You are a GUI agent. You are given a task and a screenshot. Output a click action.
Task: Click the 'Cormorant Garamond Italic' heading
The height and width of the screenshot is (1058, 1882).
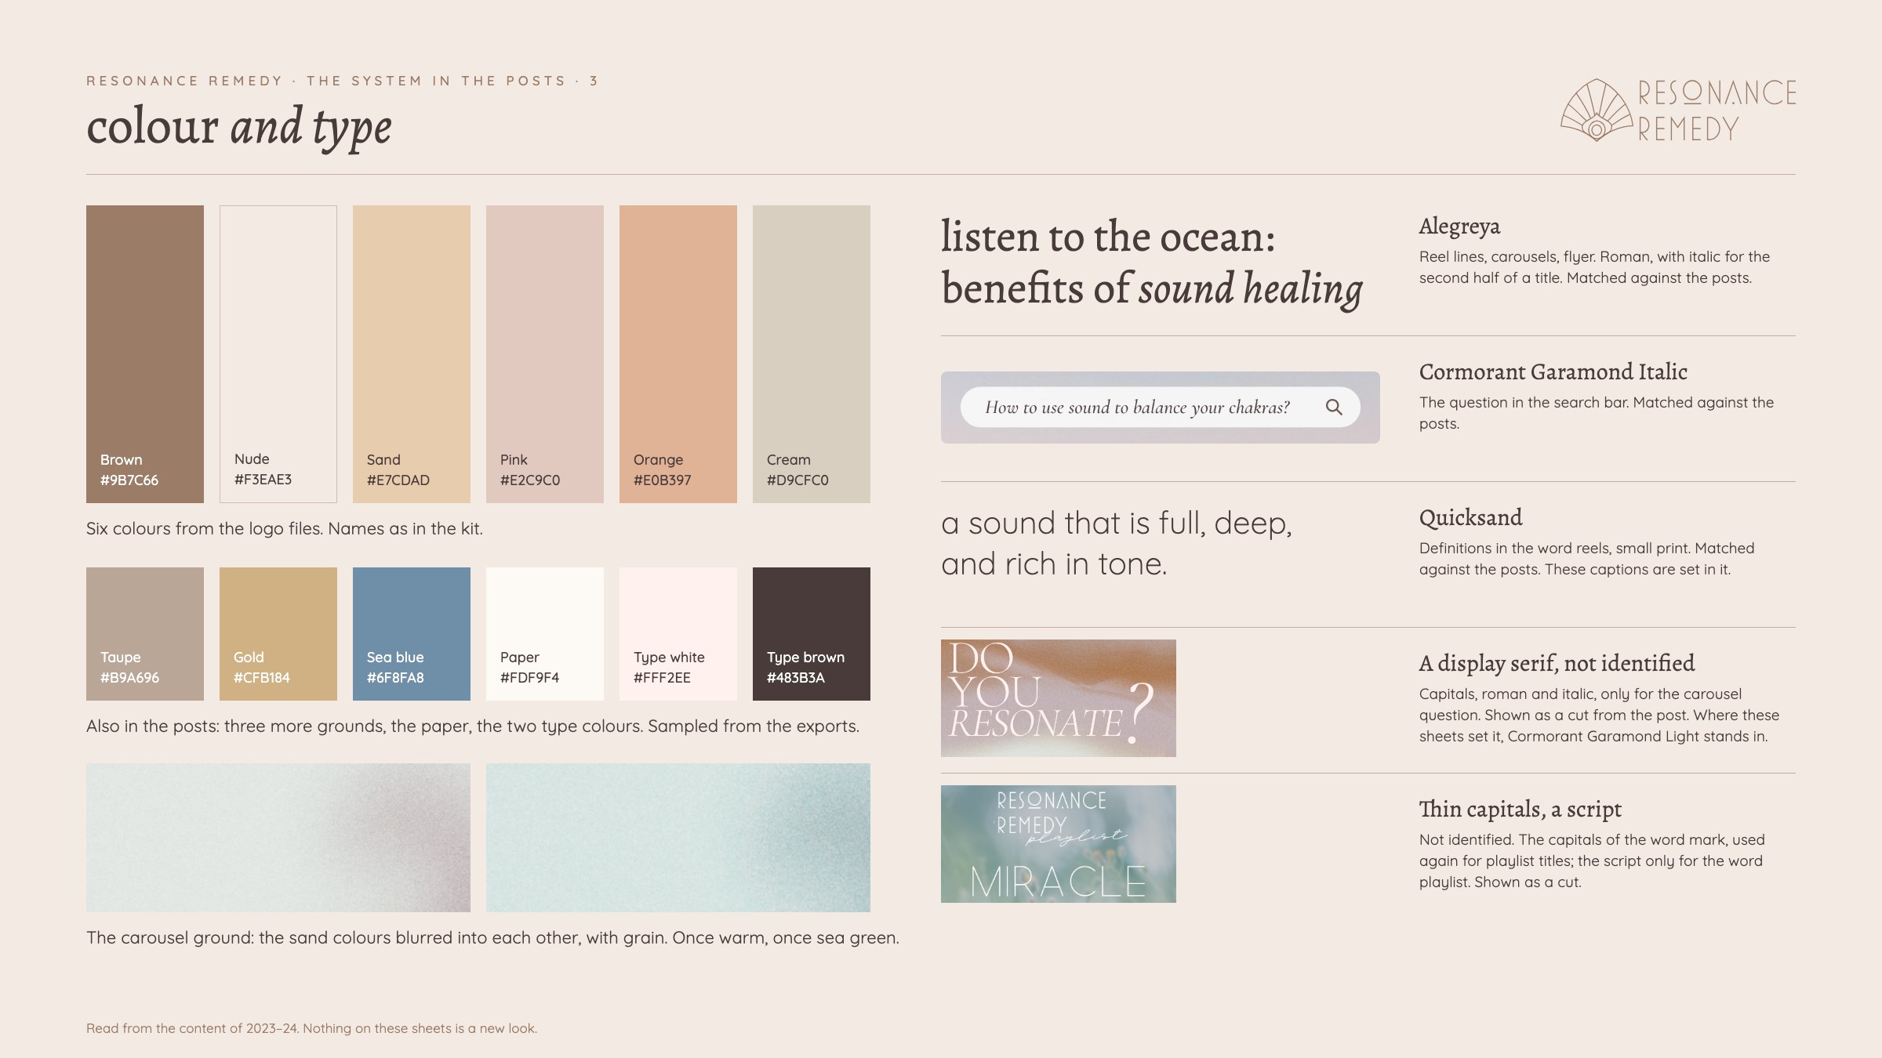pos(1553,371)
